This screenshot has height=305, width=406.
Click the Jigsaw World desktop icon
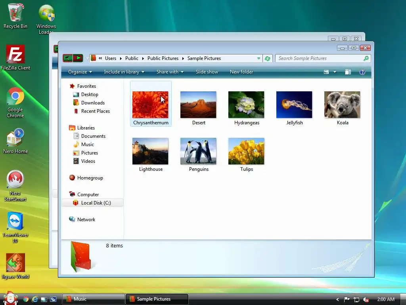point(15,266)
